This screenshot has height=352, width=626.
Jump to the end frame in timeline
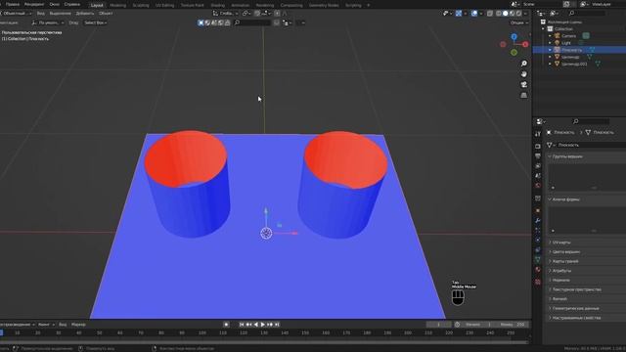coord(277,325)
